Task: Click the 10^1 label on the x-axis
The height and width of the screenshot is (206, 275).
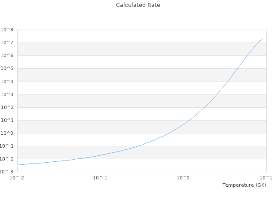Action: [x=266, y=178]
